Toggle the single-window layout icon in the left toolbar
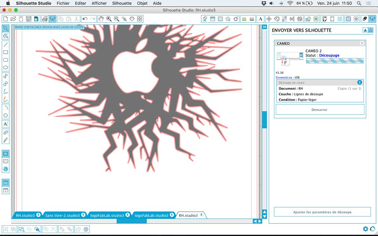 coord(6,182)
